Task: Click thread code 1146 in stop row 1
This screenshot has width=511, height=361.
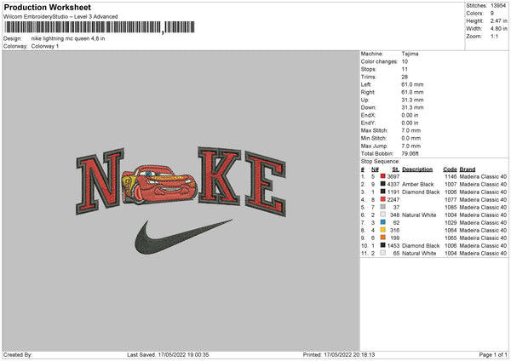Action: point(451,176)
